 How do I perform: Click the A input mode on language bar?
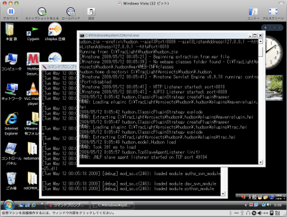point(250,197)
